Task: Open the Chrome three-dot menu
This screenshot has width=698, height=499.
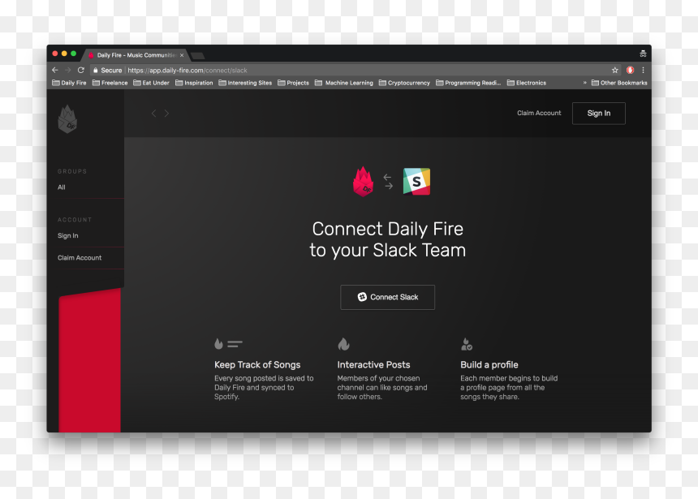Action: (643, 70)
